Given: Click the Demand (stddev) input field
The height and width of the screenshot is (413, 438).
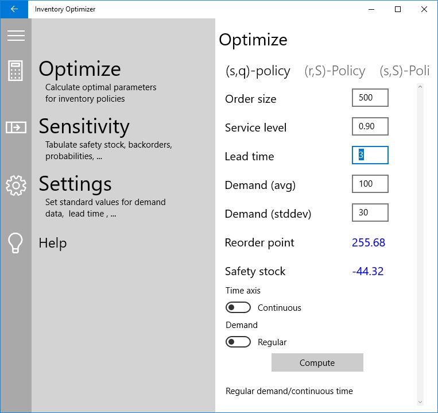Looking at the screenshot, I should (370, 213).
